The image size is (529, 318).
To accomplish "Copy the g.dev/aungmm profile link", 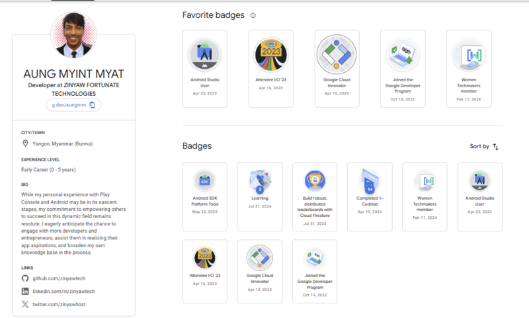I will [93, 105].
